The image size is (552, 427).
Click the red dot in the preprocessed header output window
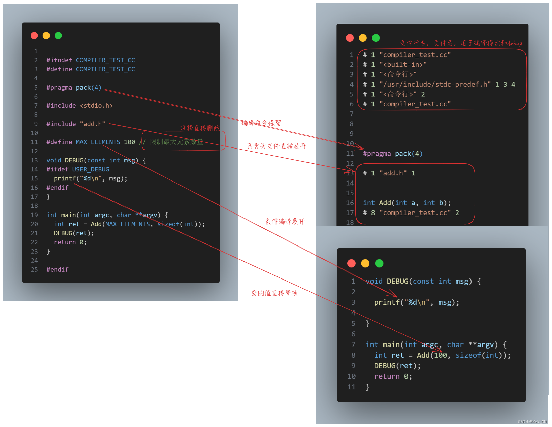click(x=350, y=38)
